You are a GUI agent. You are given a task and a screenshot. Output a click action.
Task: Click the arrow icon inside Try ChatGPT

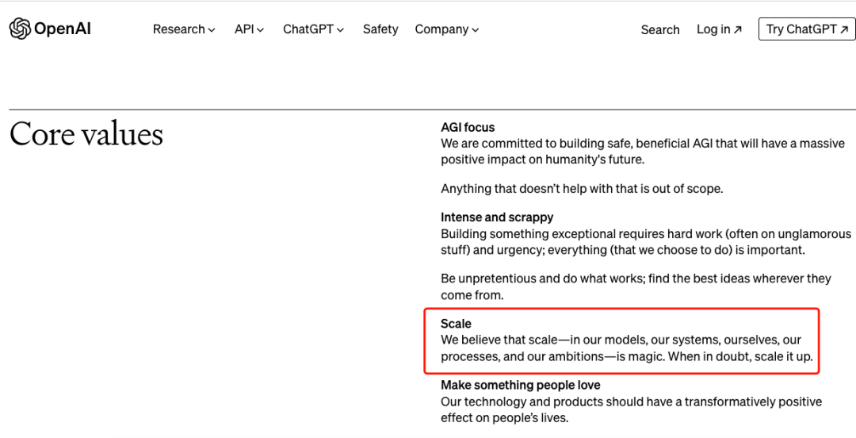click(845, 29)
